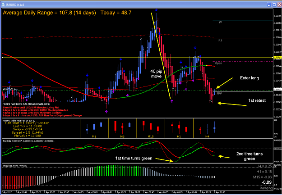The width and height of the screenshot is (282, 195).
Task: Maximize the EURUSD chart window
Action: pos(274,5)
